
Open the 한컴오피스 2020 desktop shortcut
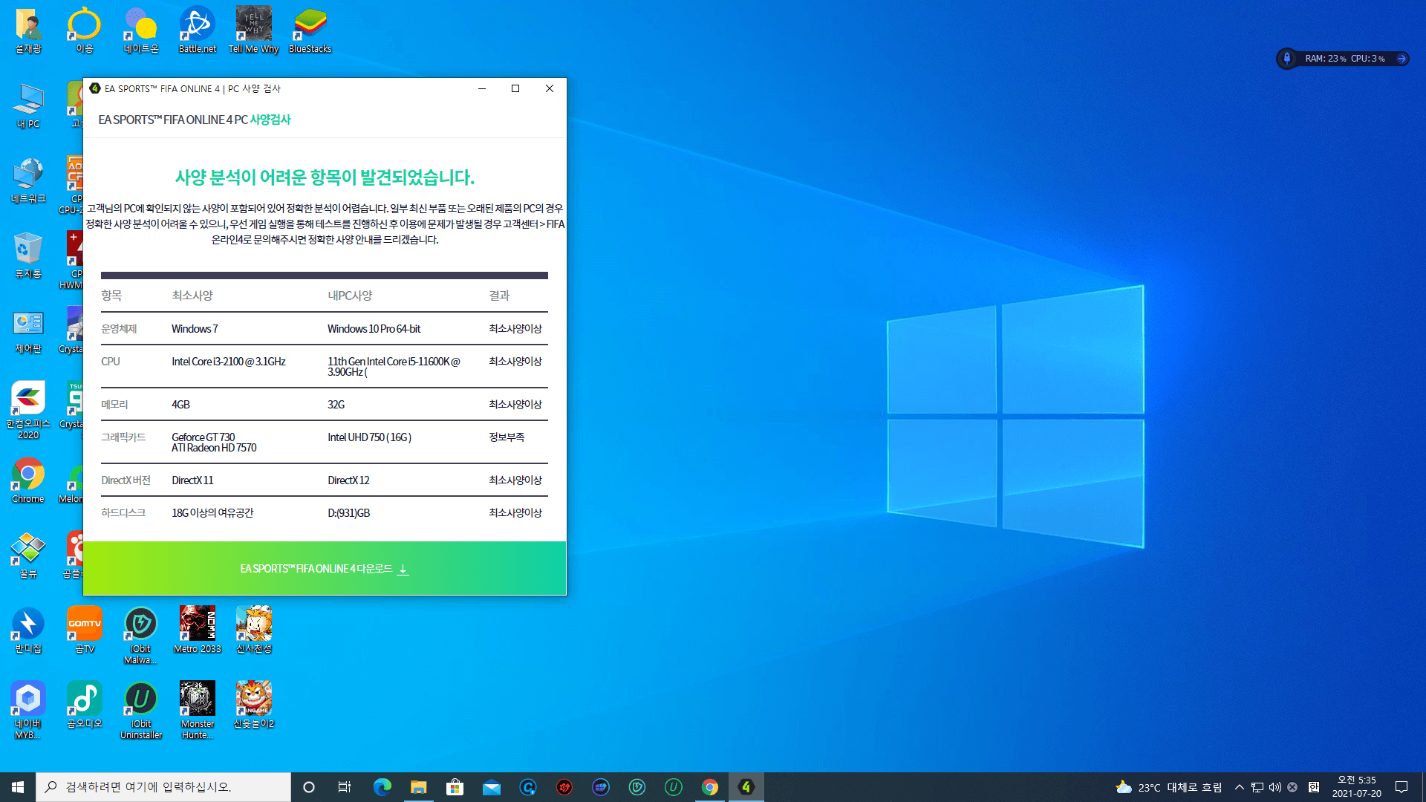tap(28, 411)
